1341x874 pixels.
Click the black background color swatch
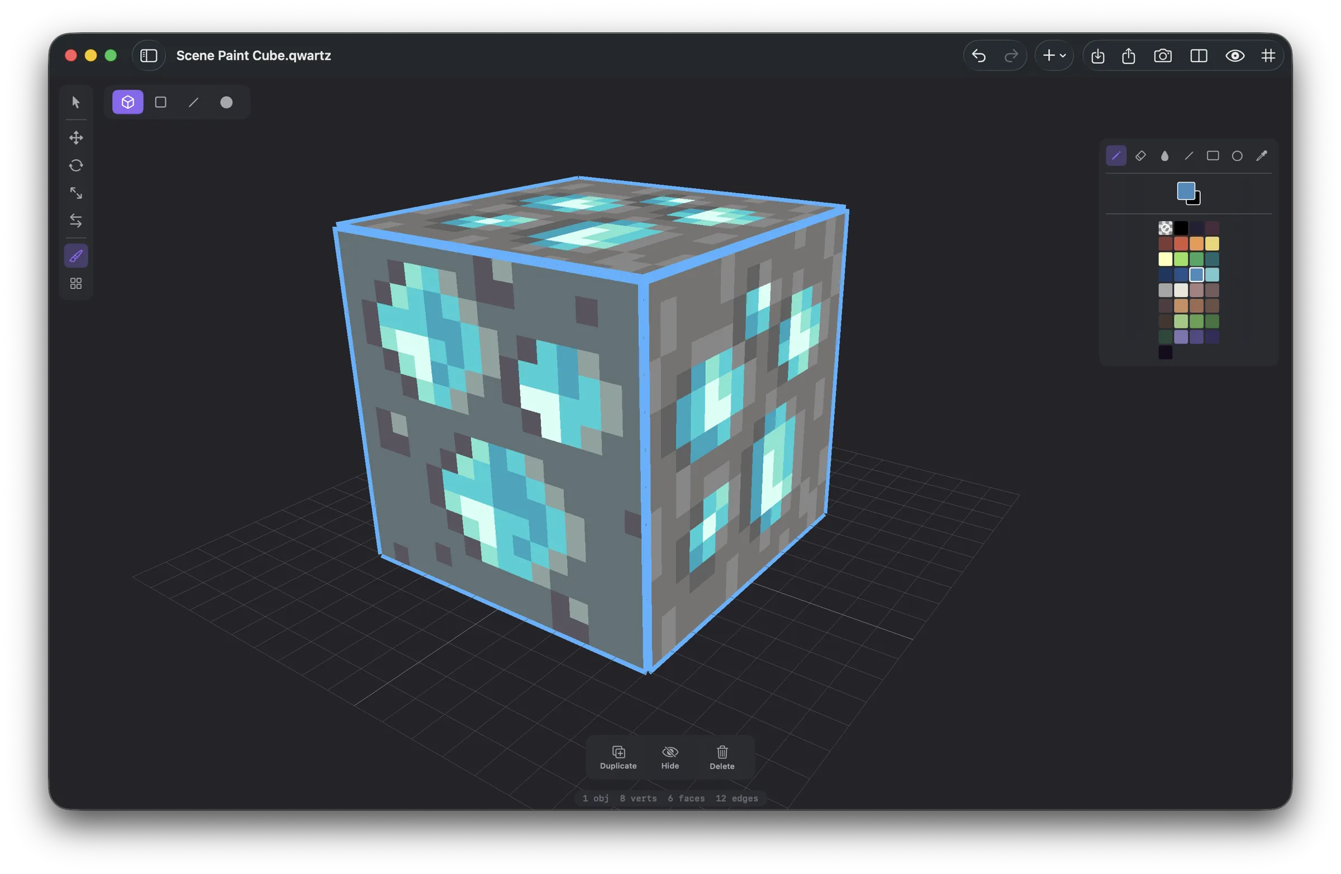[x=1198, y=202]
